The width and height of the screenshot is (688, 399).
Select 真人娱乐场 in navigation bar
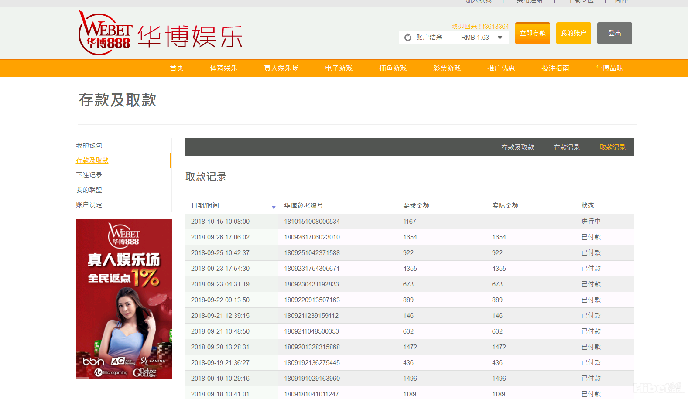(281, 68)
